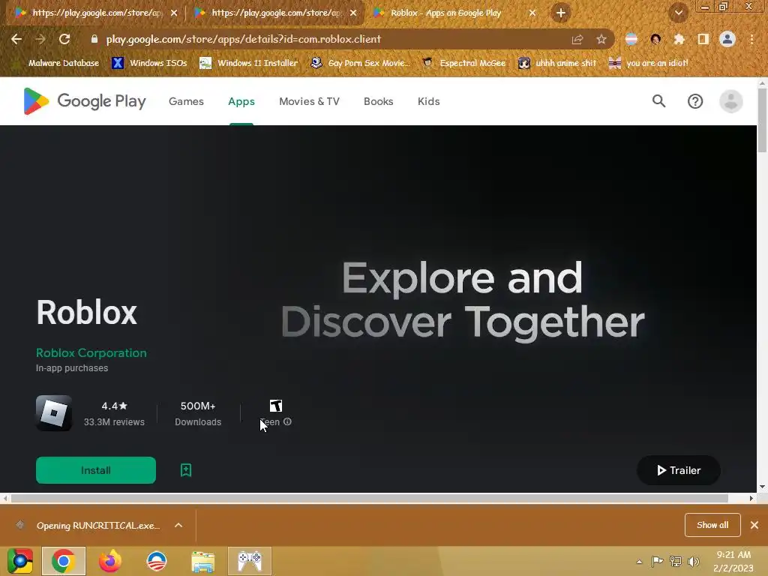Click the taskbar clock showing 9:21 AM

pos(733,561)
